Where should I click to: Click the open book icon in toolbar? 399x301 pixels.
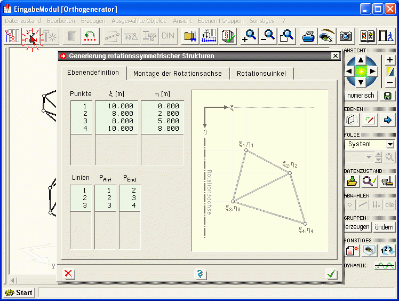pos(367,36)
